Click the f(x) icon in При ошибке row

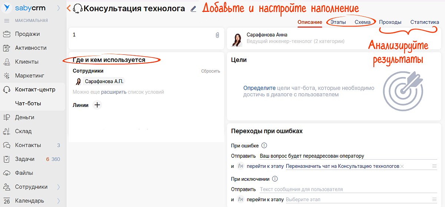[x=240, y=166]
